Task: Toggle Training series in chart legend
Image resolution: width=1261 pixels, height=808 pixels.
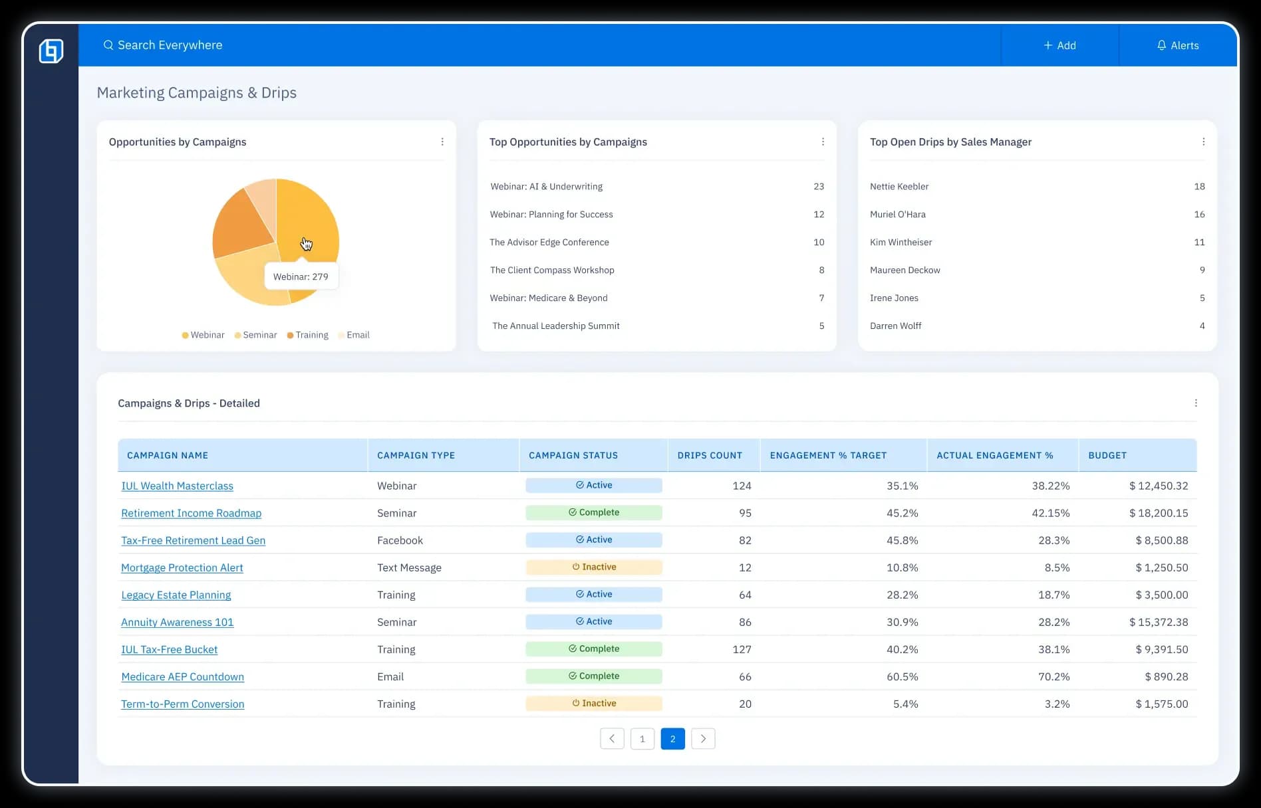Action: tap(307, 335)
